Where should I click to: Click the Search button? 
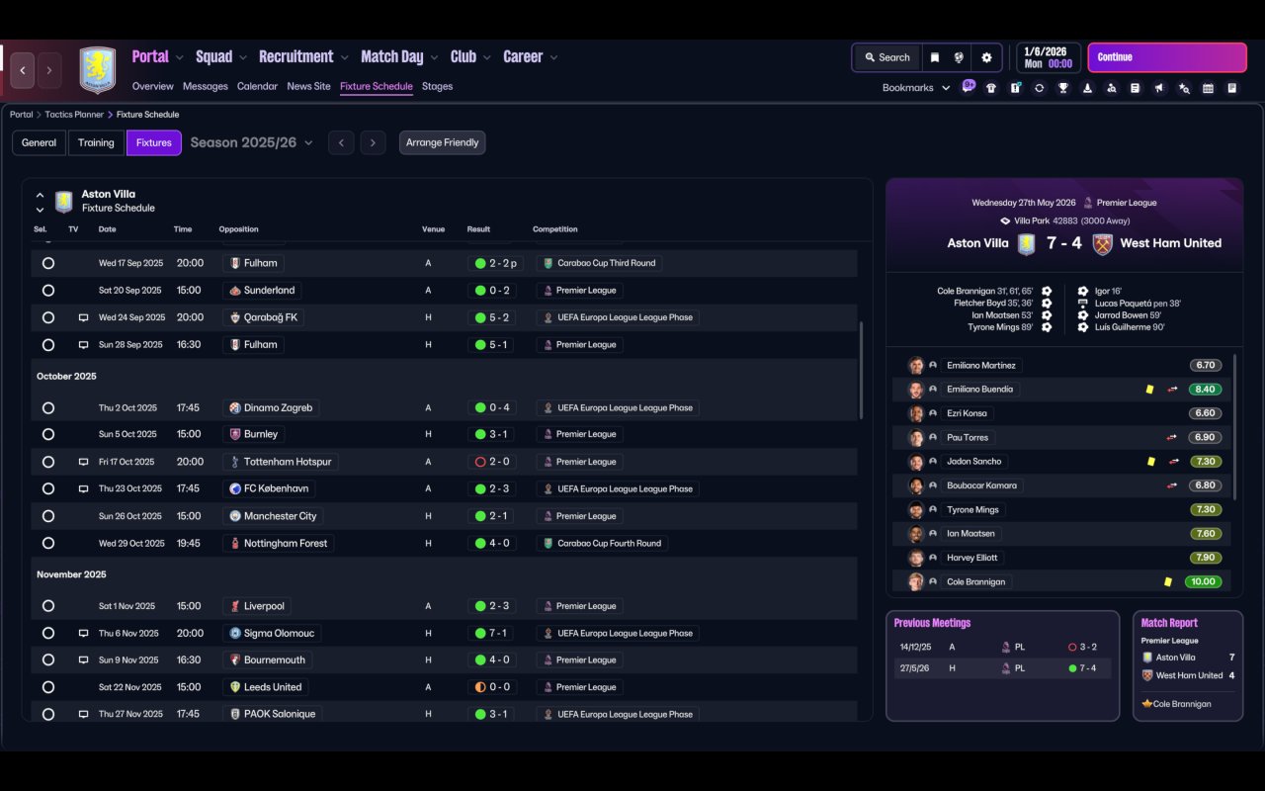(885, 57)
